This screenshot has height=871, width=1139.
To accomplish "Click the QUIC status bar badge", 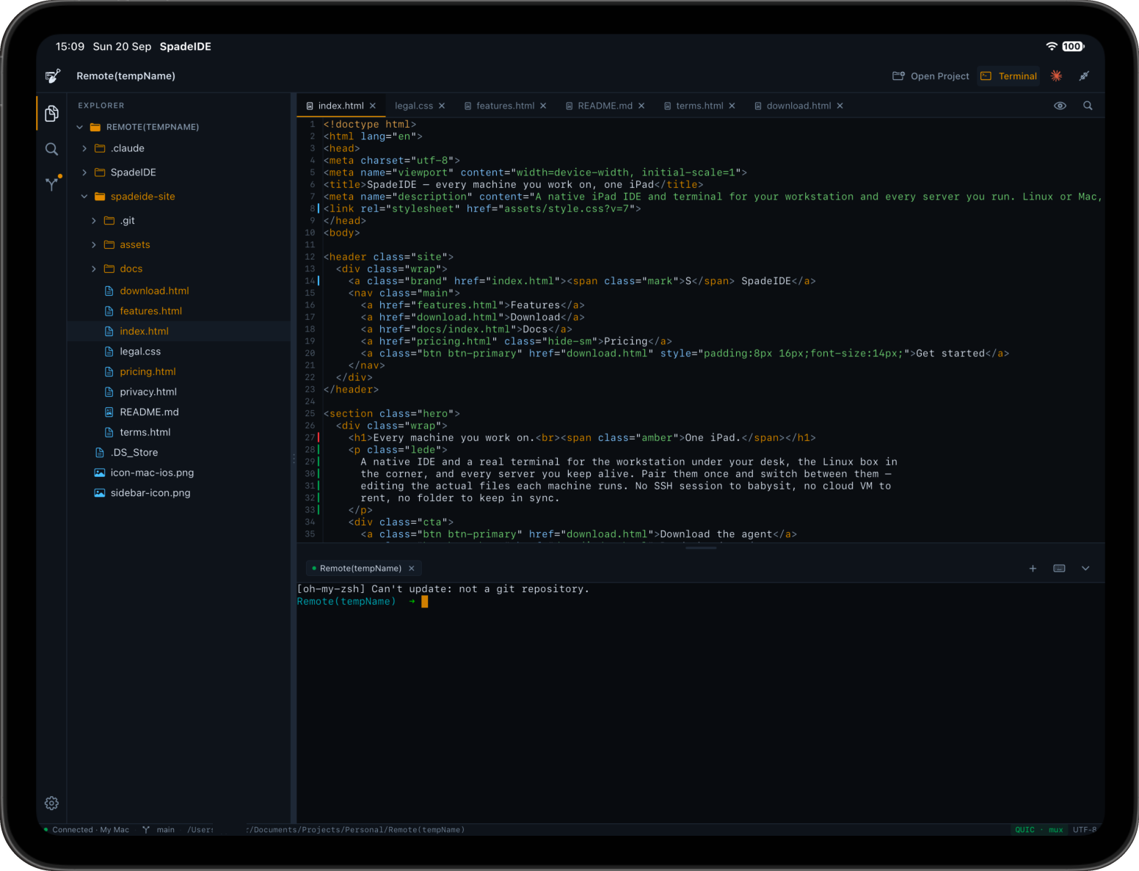I will [x=1025, y=830].
